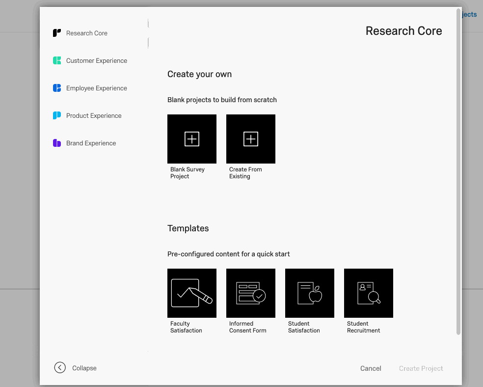Click the Create From Existing caption
The image size is (483, 387).
pos(245,173)
